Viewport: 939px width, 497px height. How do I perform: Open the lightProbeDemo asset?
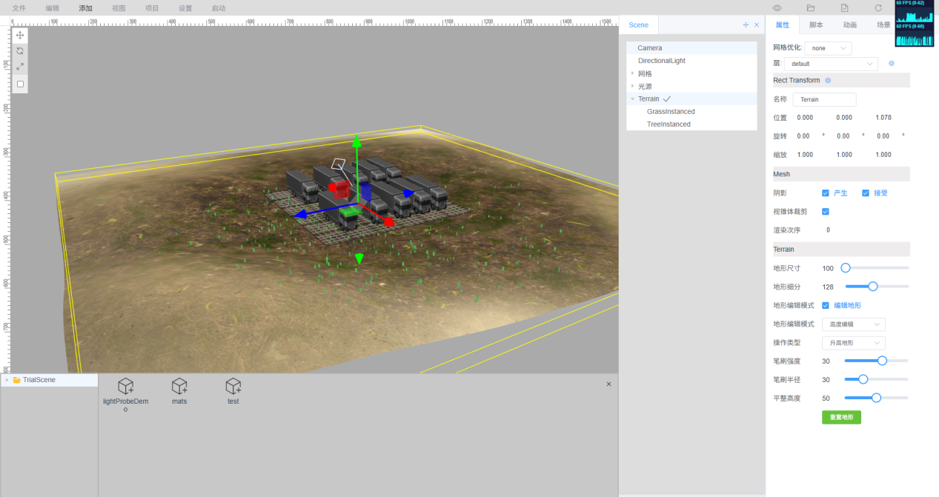pyautogui.click(x=126, y=387)
